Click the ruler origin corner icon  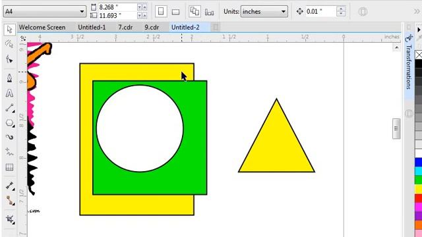pos(23,38)
